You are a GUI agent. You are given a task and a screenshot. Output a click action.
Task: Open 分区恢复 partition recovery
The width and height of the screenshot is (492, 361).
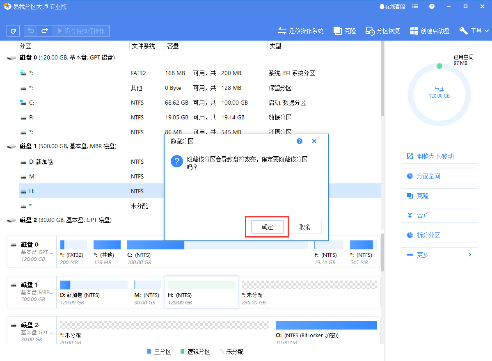click(x=382, y=31)
